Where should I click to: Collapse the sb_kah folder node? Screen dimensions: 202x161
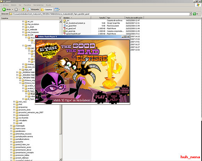[23, 35]
